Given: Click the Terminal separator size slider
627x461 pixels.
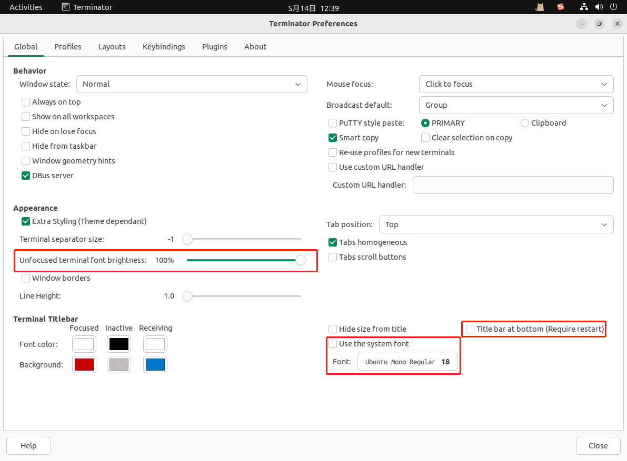Looking at the screenshot, I should point(242,239).
